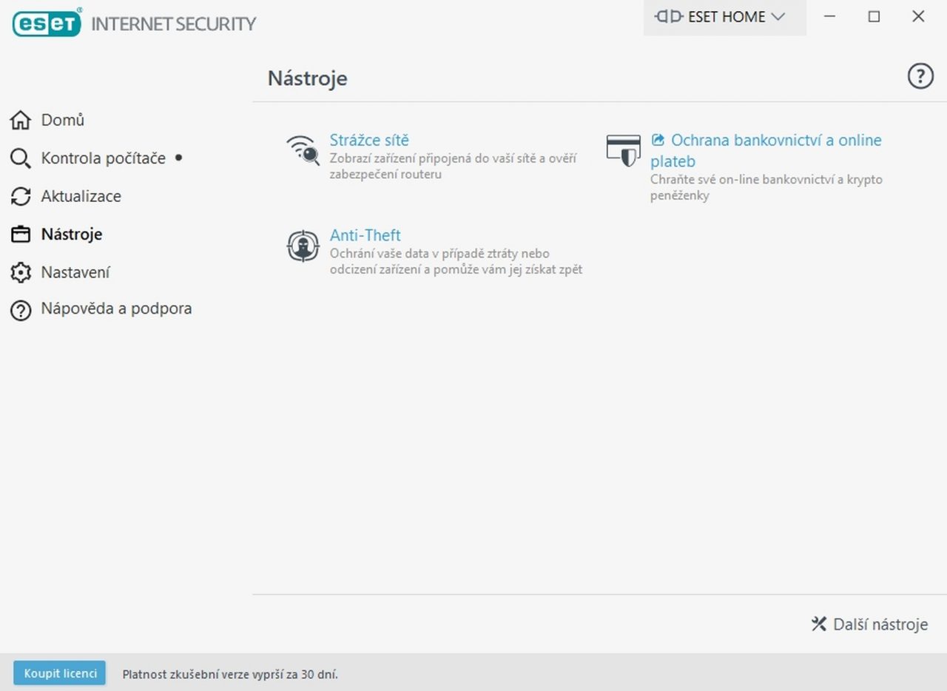Image resolution: width=947 pixels, height=691 pixels.
Task: Click the trial expiration status text
Action: [230, 675]
